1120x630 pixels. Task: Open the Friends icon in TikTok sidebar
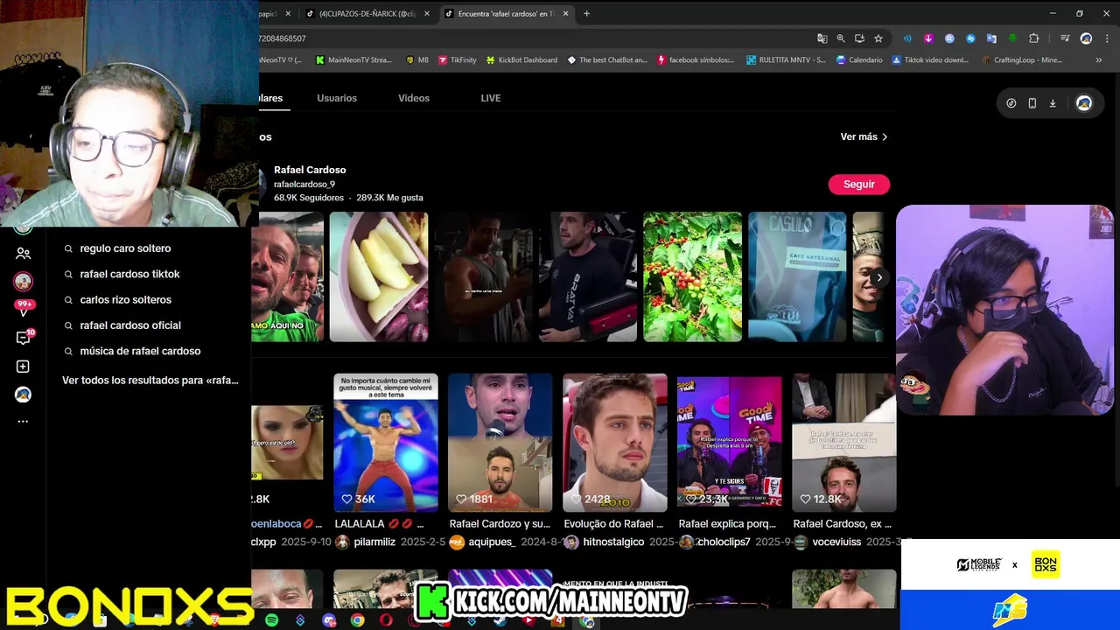[x=24, y=254]
